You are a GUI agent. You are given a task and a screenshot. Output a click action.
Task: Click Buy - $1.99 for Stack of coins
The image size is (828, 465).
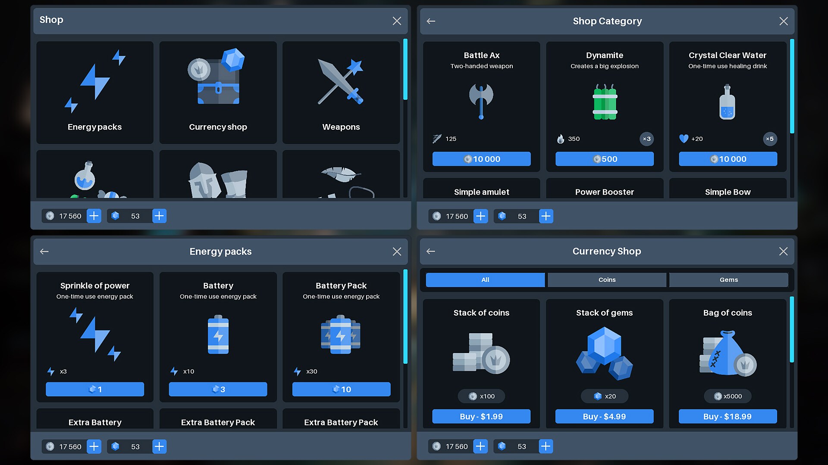481,416
